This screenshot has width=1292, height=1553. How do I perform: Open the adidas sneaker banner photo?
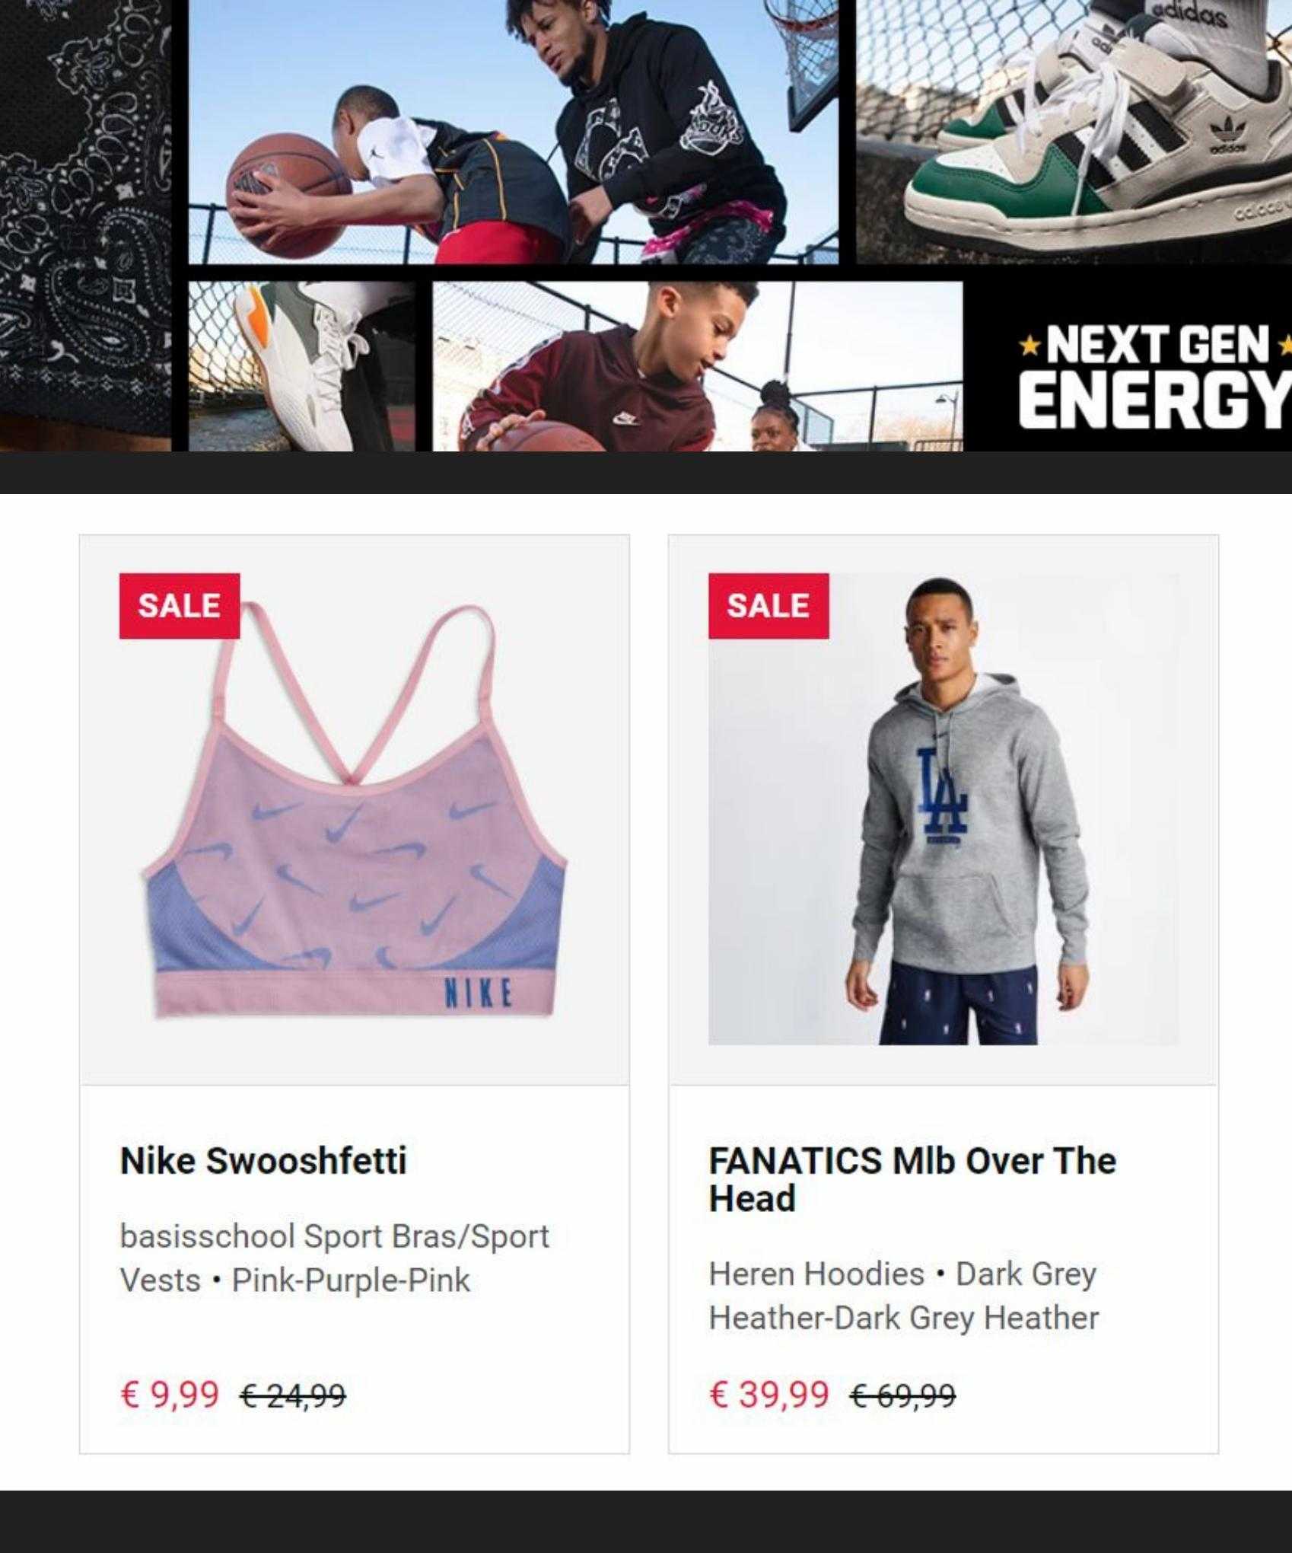coord(1074,131)
